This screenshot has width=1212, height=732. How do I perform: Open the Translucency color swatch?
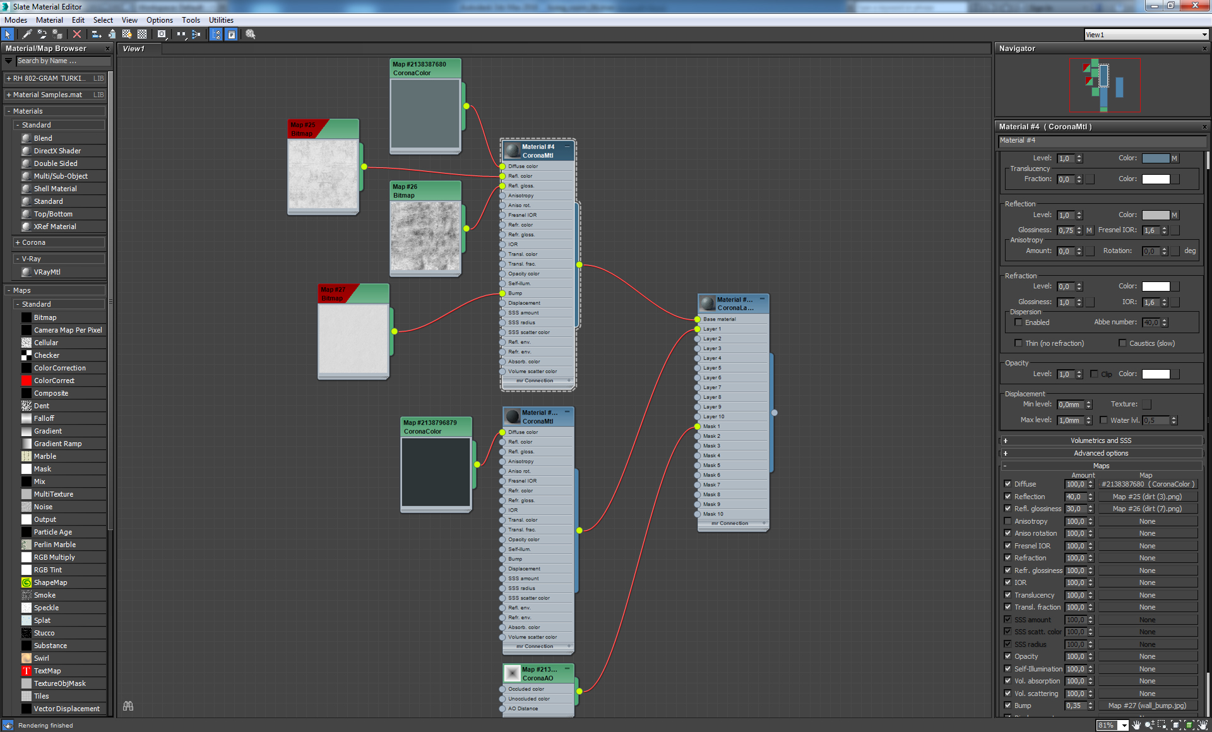pyautogui.click(x=1156, y=179)
